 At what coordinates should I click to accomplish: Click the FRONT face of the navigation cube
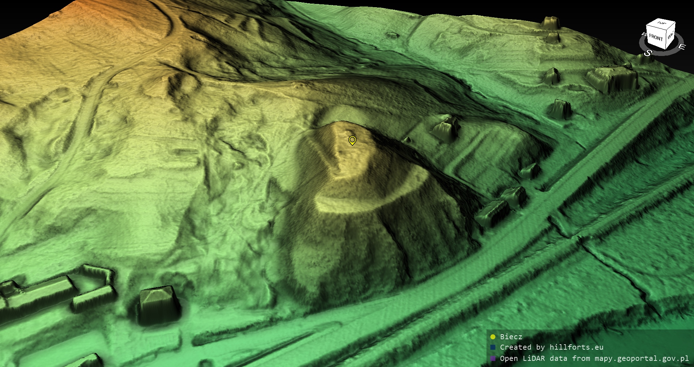(x=656, y=38)
